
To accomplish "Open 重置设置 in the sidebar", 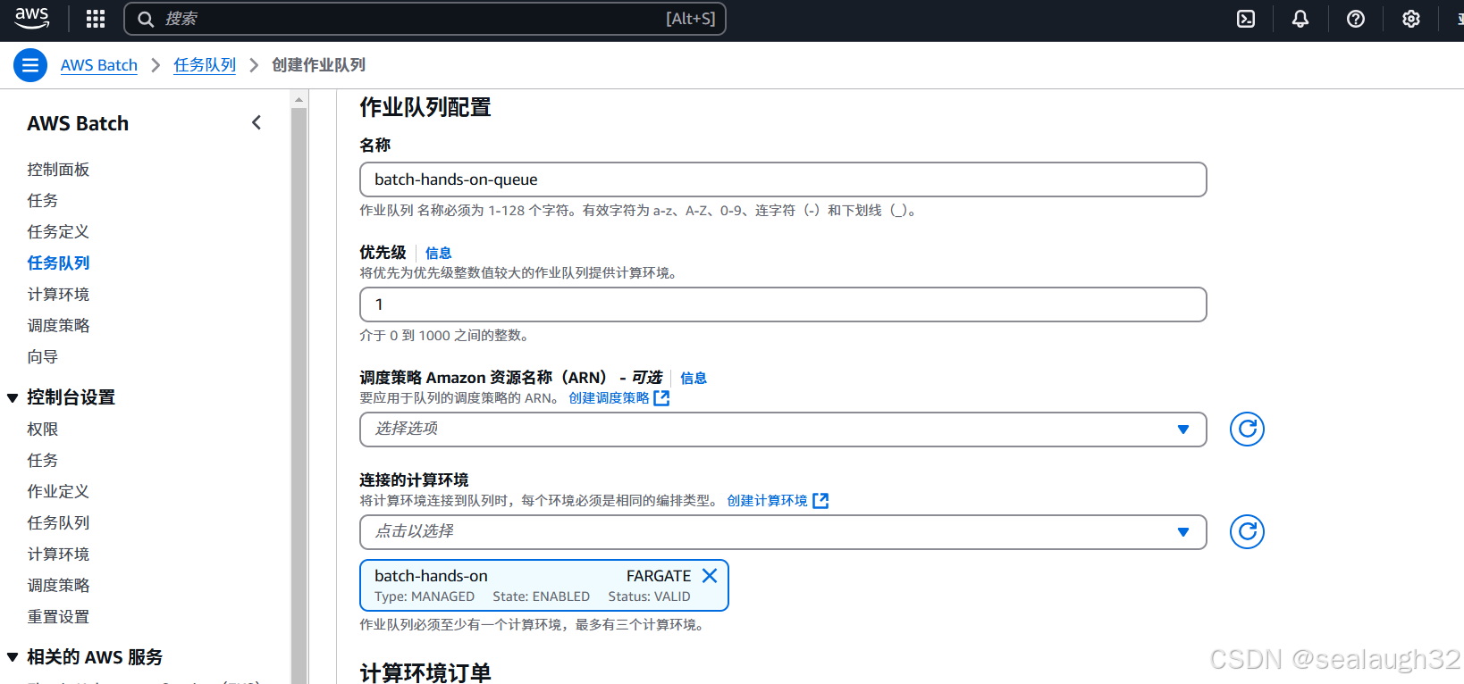I will coord(58,617).
